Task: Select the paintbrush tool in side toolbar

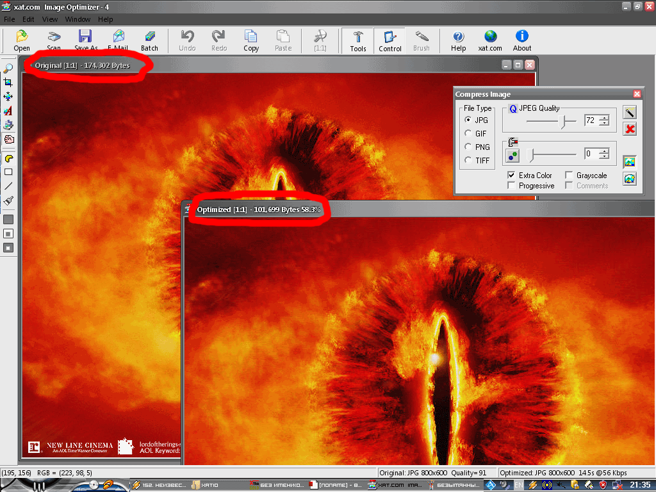Action: (8, 201)
